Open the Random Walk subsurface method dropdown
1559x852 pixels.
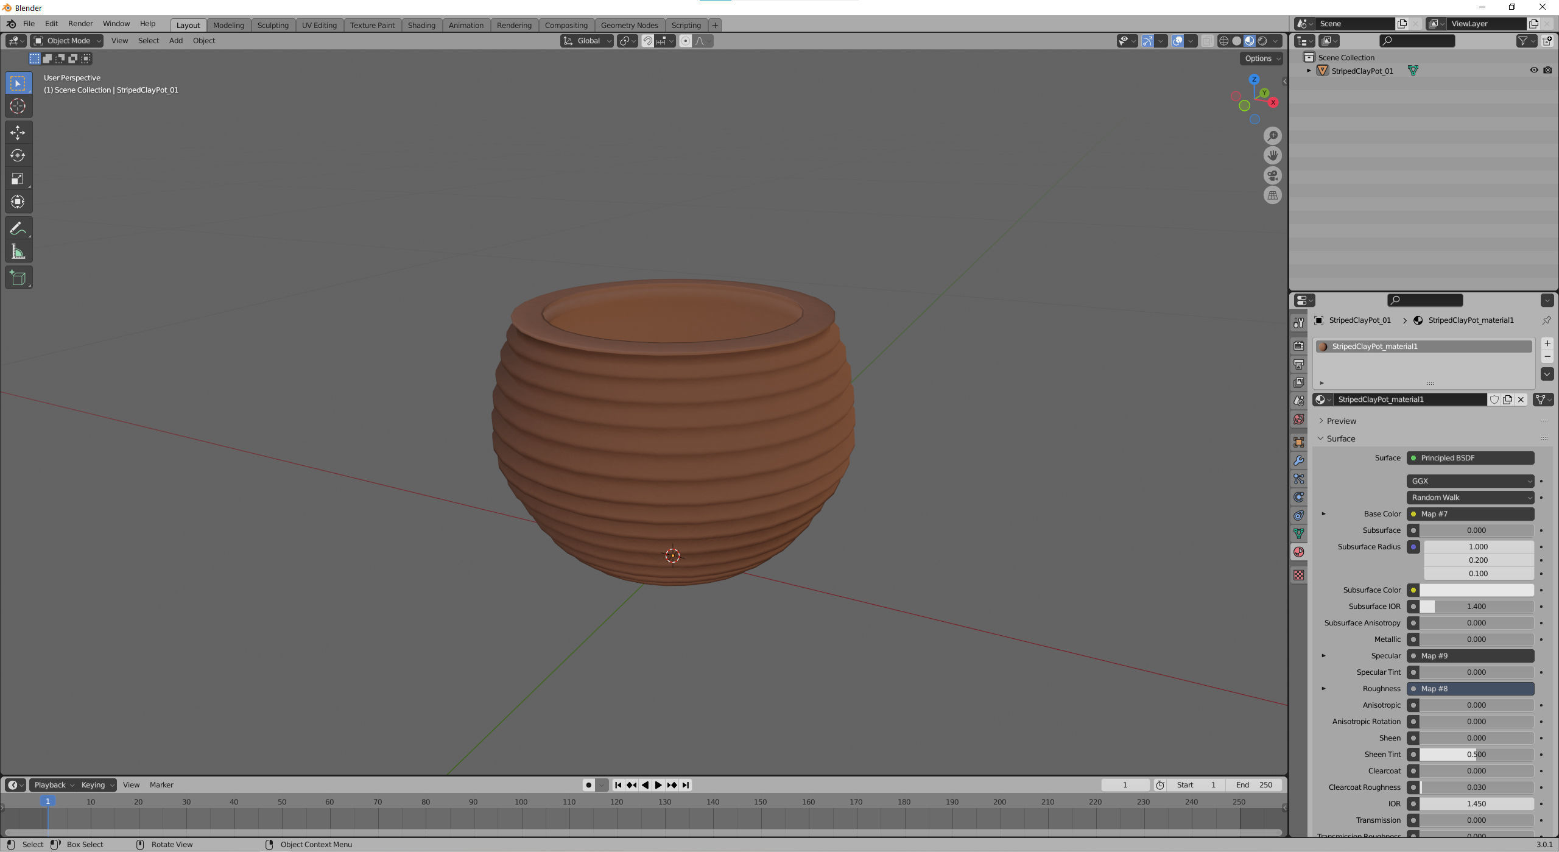click(1470, 498)
